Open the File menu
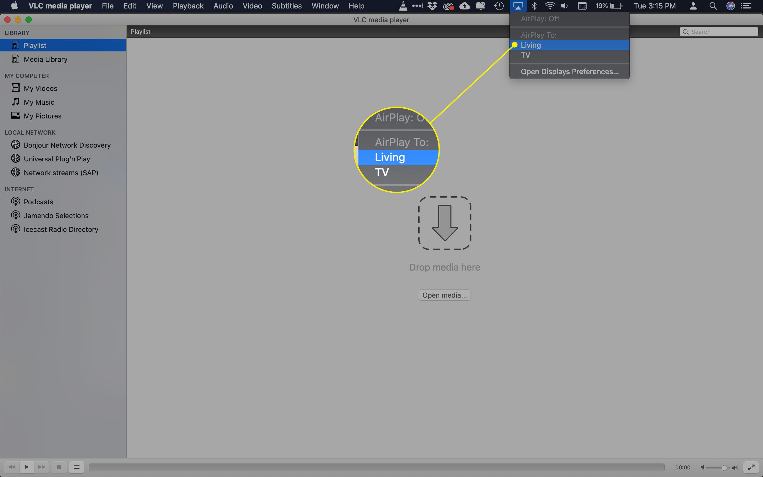Screen dimensions: 763x477 (x=108, y=6)
